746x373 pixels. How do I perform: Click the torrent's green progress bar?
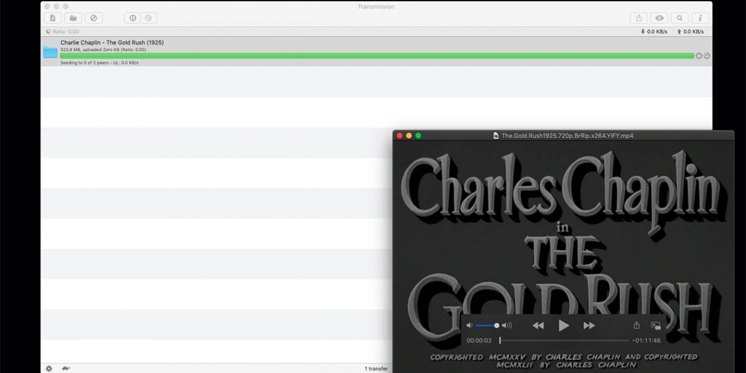tap(377, 56)
